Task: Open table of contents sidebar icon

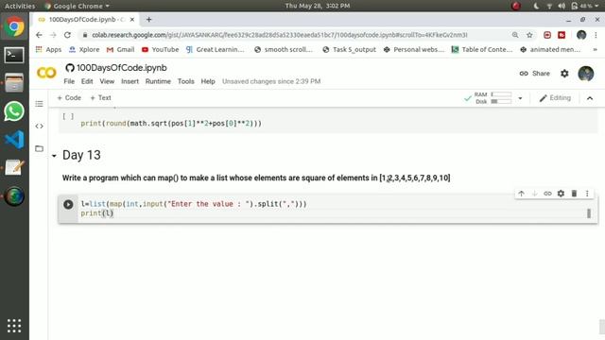Action: click(39, 104)
